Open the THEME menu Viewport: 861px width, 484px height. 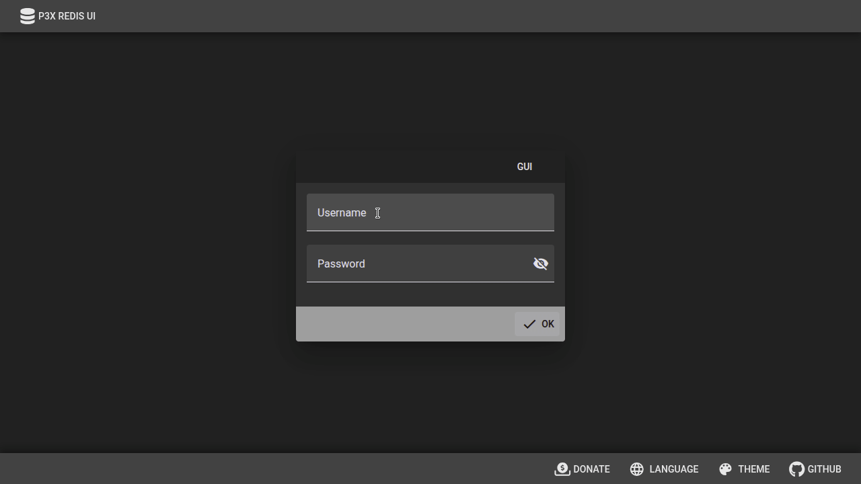click(753, 469)
